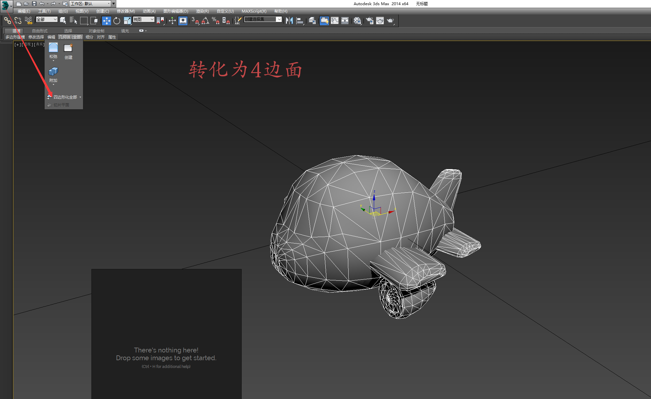Click the viewport [+] label
This screenshot has width=651, height=399.
click(x=17, y=45)
